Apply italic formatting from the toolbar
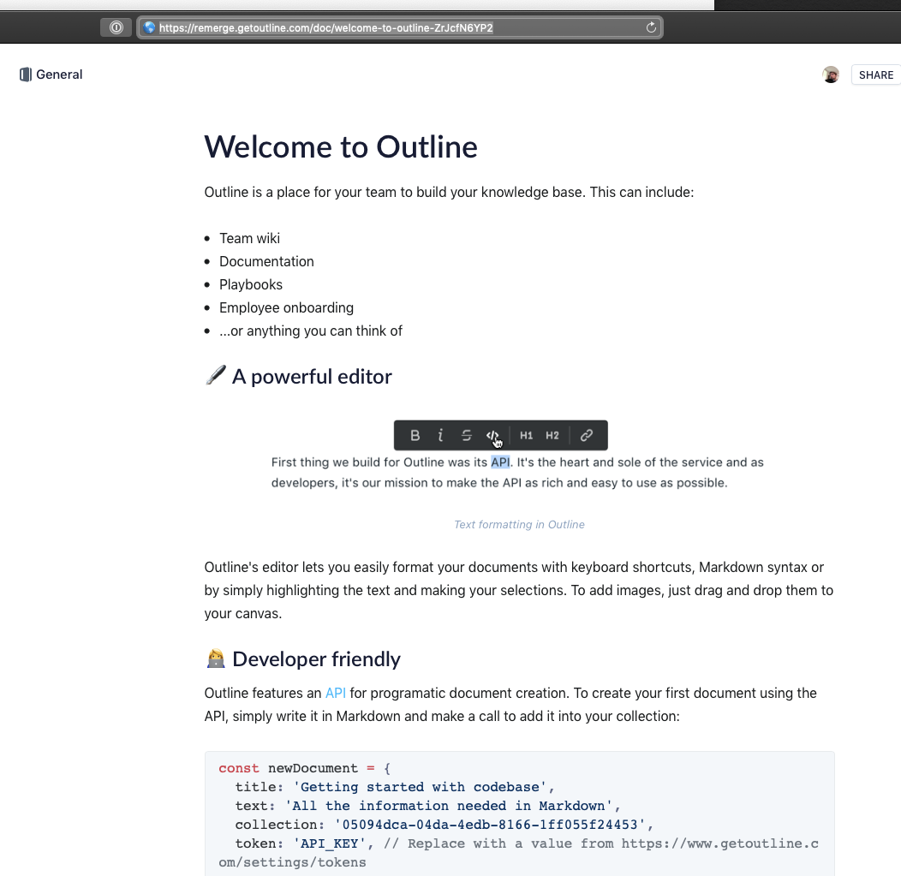Viewport: 901px width, 876px height. [440, 435]
